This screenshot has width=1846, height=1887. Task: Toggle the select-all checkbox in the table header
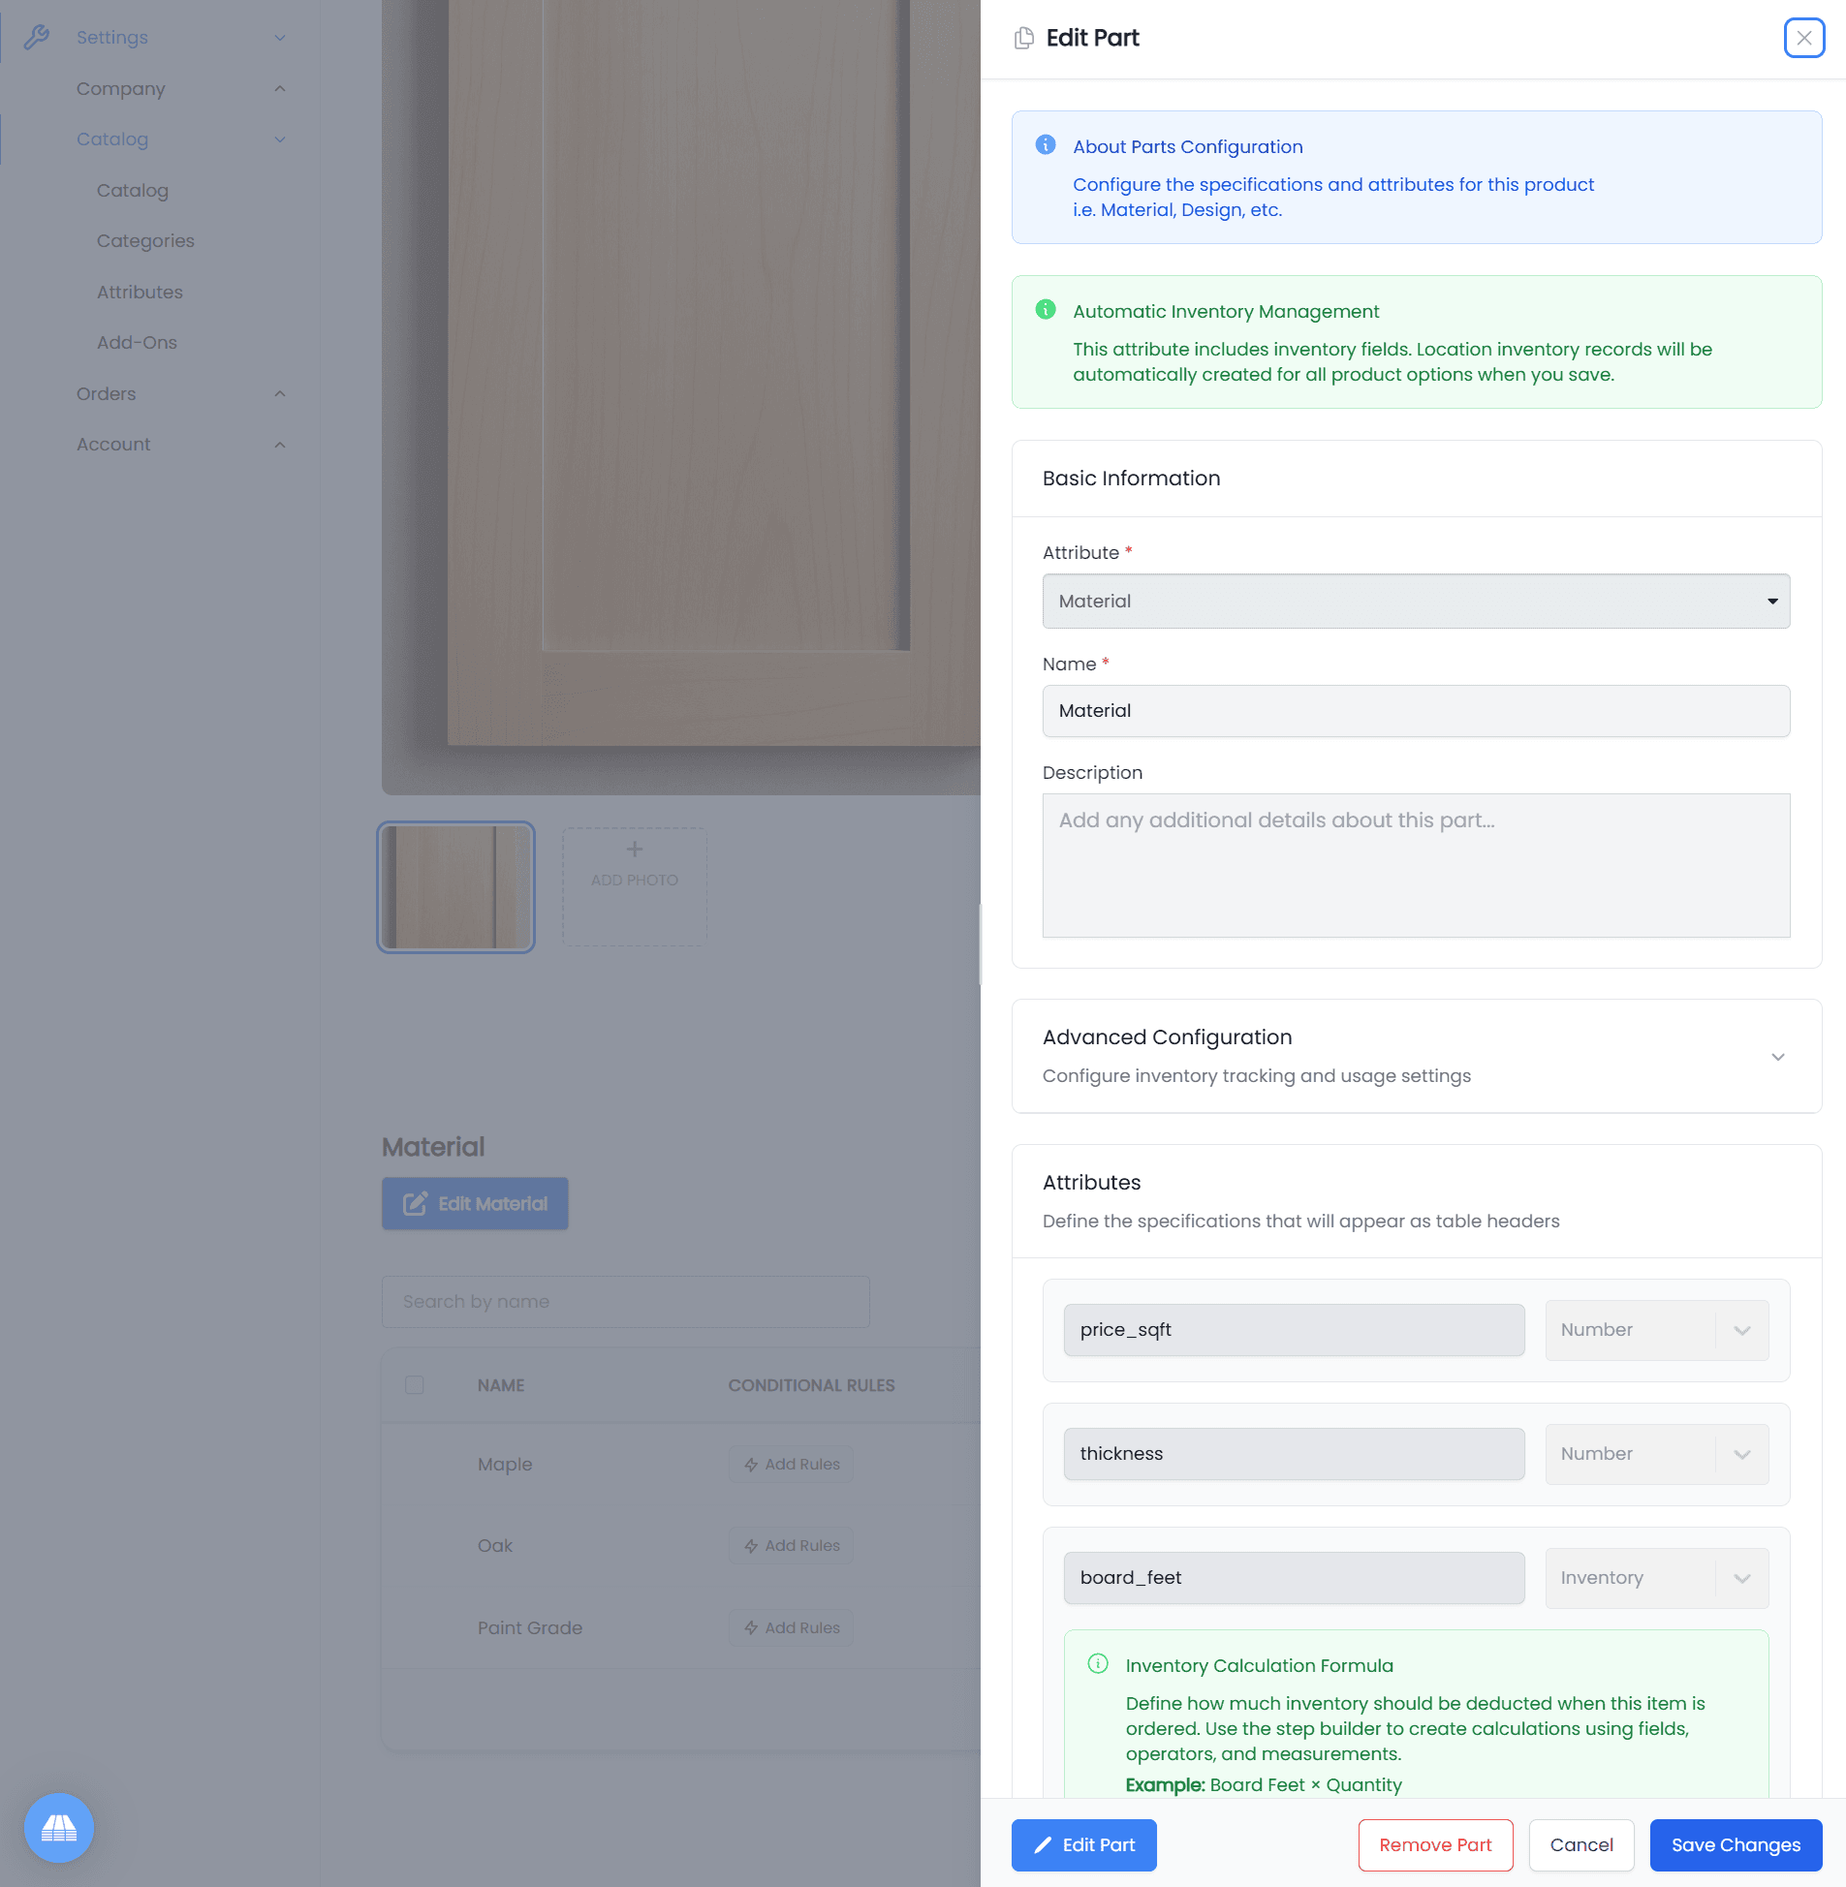point(414,1385)
